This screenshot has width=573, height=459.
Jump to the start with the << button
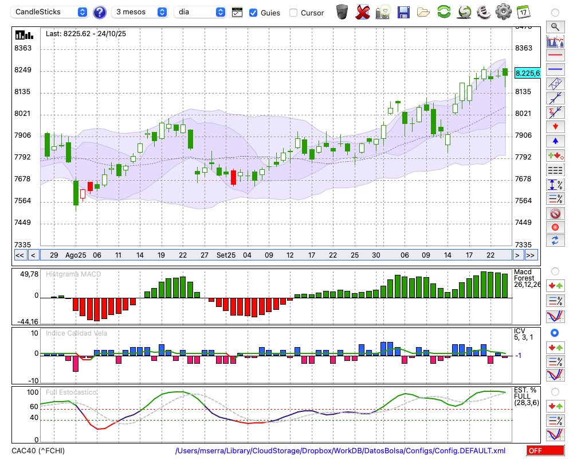(x=20, y=255)
